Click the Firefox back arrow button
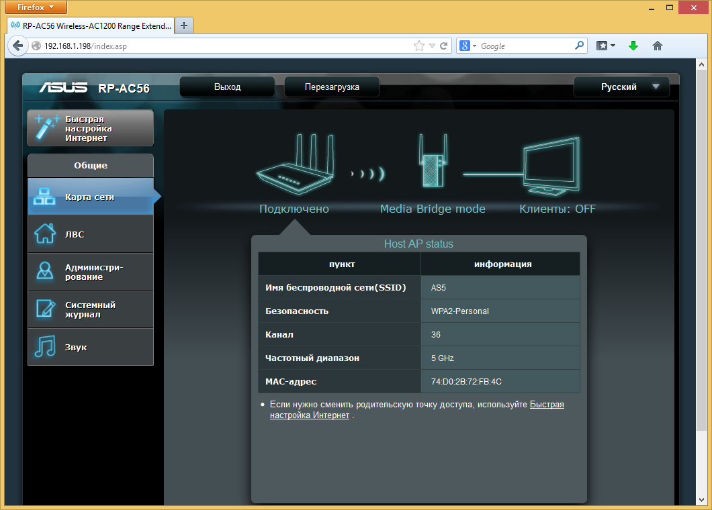 pos(17,46)
